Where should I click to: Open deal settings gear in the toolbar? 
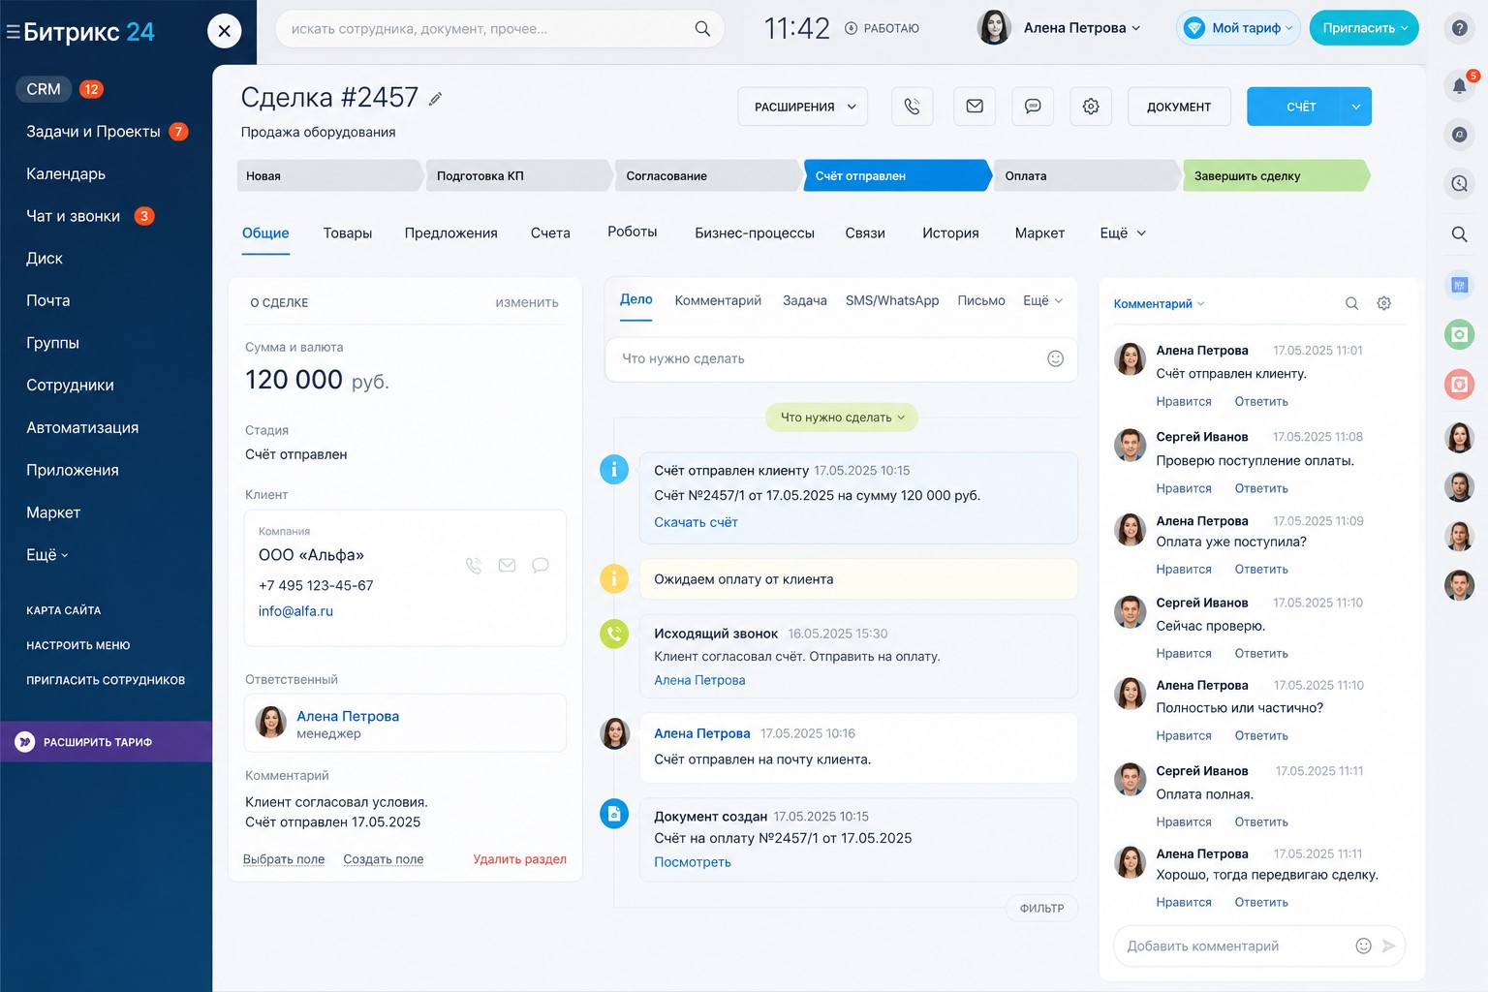point(1091,107)
